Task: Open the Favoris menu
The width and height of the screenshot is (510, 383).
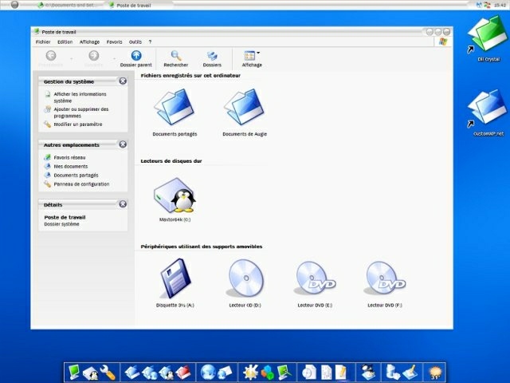Action: click(x=114, y=42)
